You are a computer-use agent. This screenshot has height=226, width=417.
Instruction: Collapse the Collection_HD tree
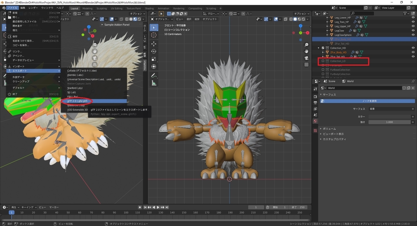click(319, 48)
